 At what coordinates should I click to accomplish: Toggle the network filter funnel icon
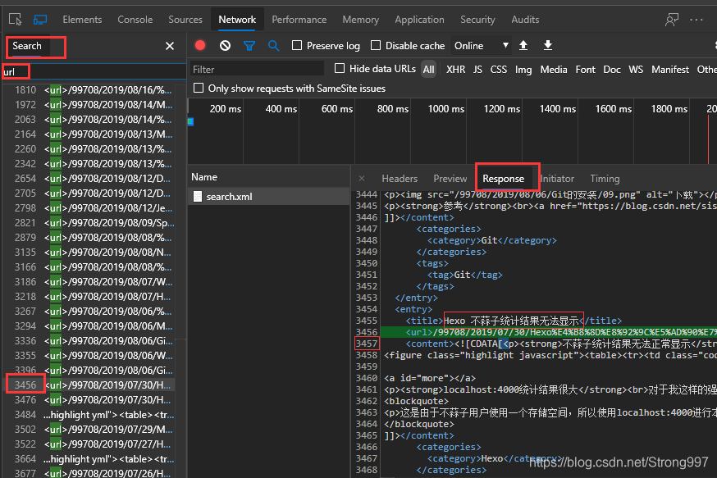click(x=249, y=46)
